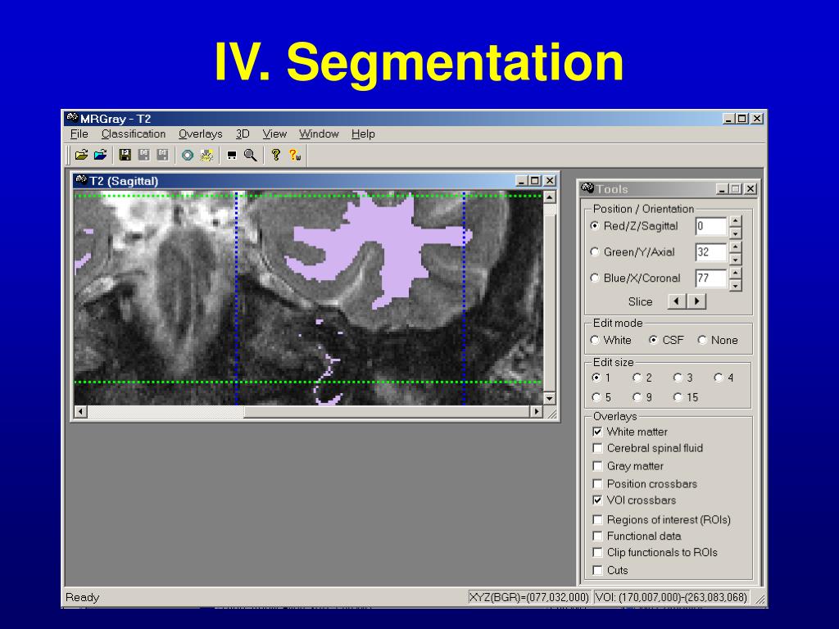Select the magnifying glass zoom tool

click(251, 155)
